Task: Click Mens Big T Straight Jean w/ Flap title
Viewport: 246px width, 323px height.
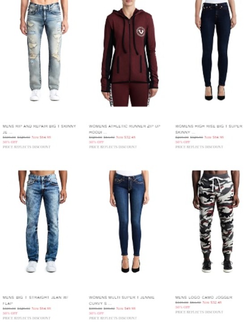Action: [35, 300]
